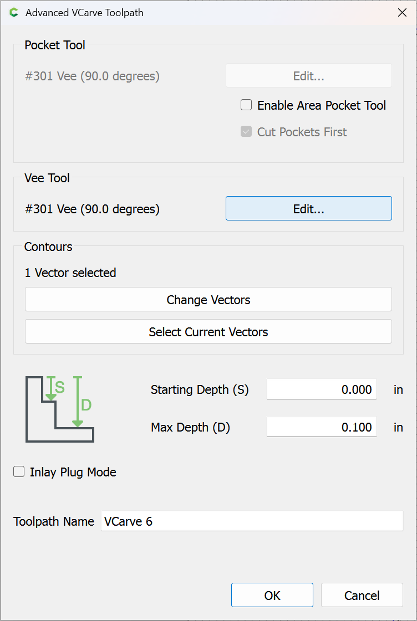417x621 pixels.
Task: Click the "1 Vector selected" text
Action: pos(70,273)
